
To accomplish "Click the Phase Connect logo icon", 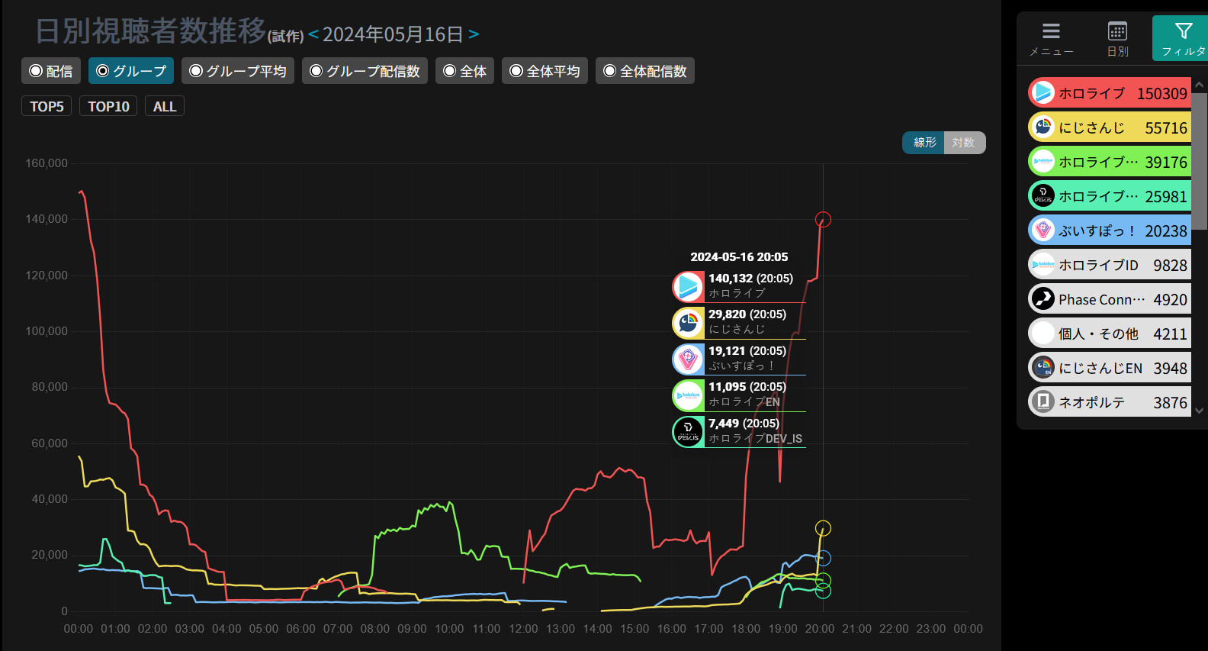I will [1043, 299].
